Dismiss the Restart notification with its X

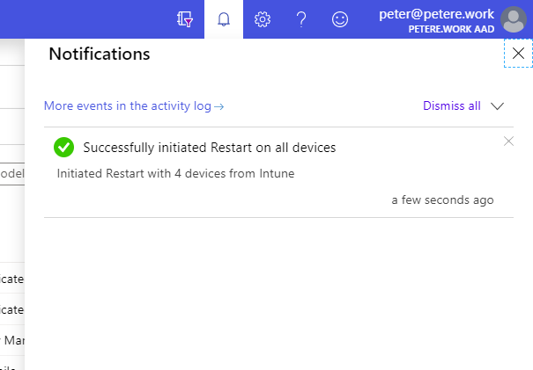(x=508, y=141)
